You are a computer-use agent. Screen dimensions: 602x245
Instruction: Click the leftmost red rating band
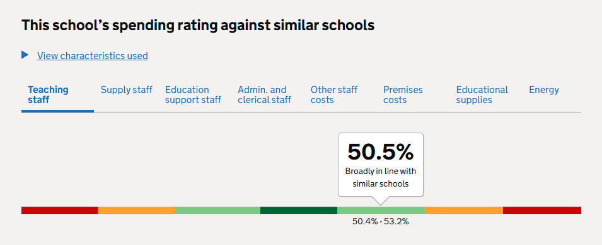(x=59, y=210)
